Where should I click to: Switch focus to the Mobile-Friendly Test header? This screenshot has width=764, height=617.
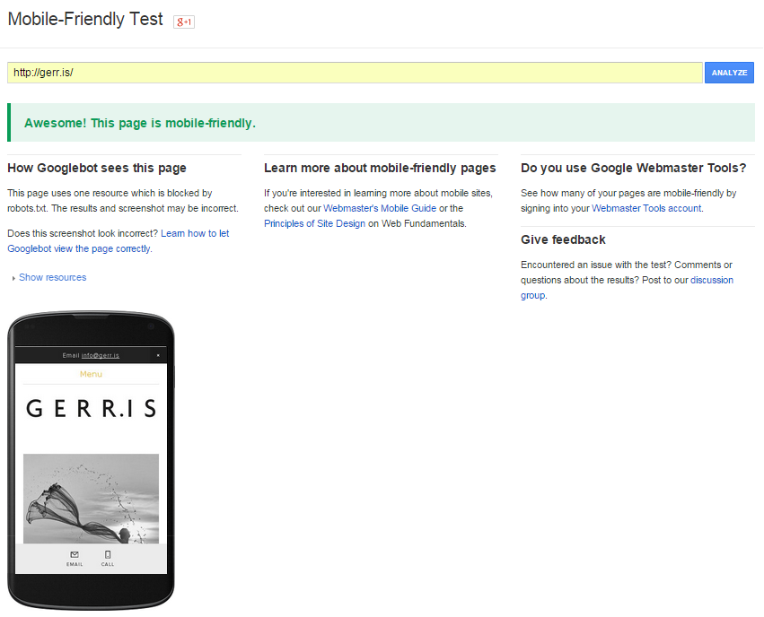point(85,18)
